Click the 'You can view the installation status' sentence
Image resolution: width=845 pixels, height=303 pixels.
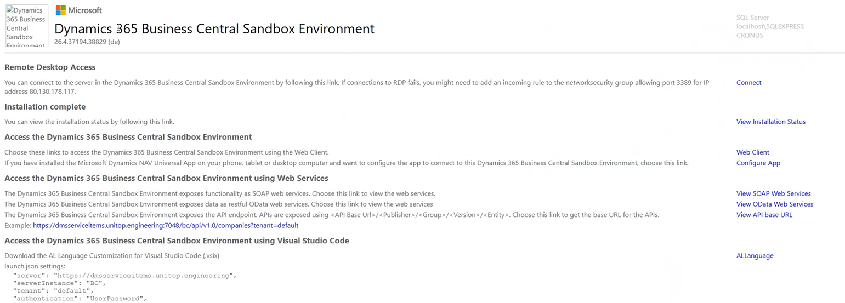(89, 122)
